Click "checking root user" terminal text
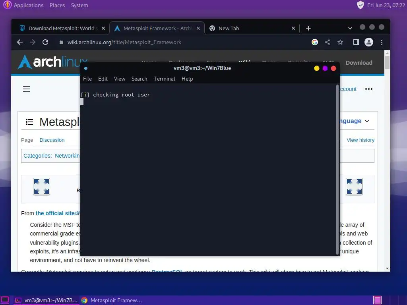 coord(122,95)
